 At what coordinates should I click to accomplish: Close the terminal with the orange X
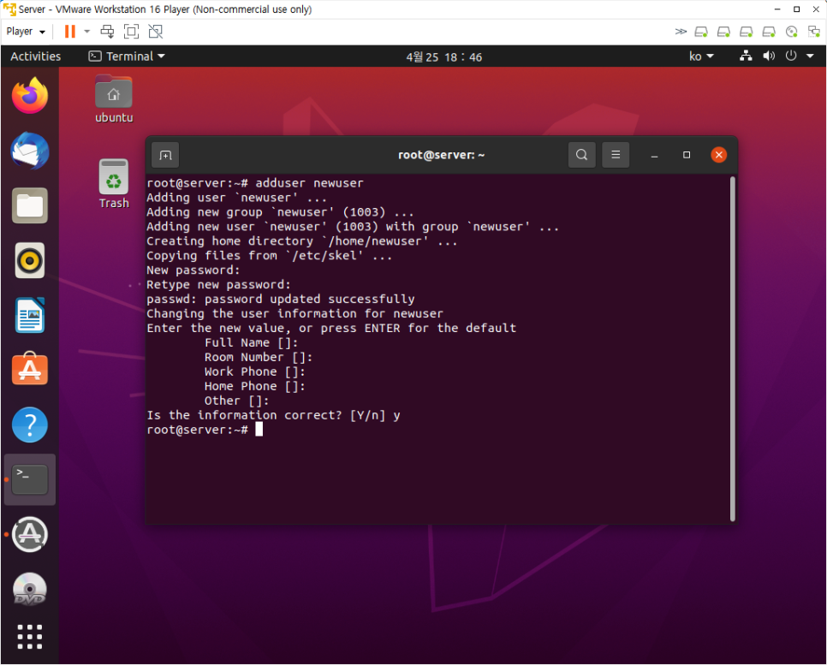[718, 155]
